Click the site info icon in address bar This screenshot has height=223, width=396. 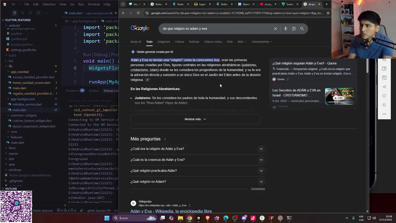coord(147,13)
